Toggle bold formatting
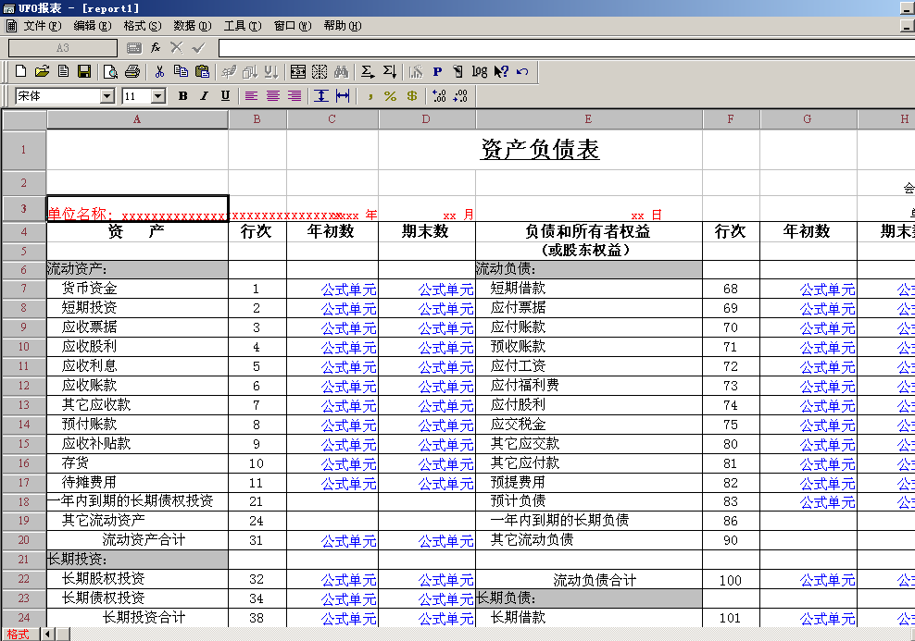The width and height of the screenshot is (915, 641). point(182,96)
